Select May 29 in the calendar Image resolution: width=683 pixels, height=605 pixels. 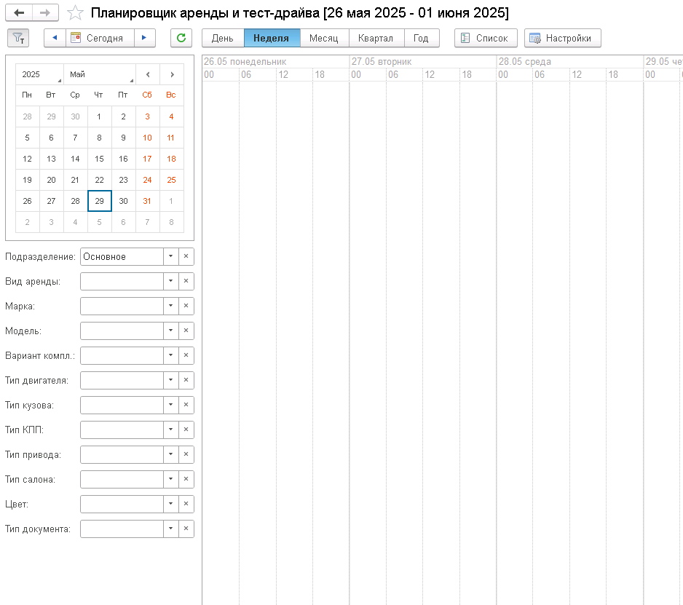click(x=99, y=201)
